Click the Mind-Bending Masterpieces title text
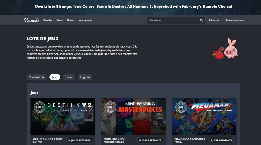The height and width of the screenshot is (145, 261). coord(114,140)
